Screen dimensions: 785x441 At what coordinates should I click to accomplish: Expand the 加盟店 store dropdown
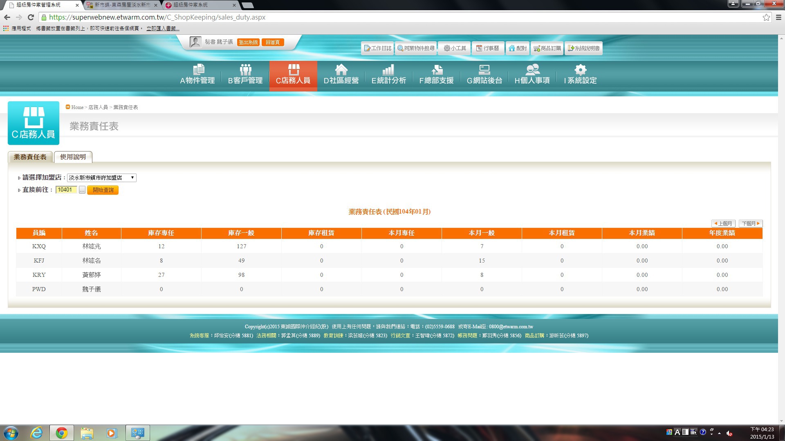(101, 178)
